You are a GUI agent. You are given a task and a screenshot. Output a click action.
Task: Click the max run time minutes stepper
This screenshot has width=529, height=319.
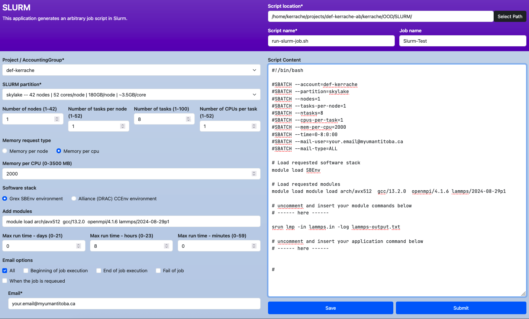(254, 246)
